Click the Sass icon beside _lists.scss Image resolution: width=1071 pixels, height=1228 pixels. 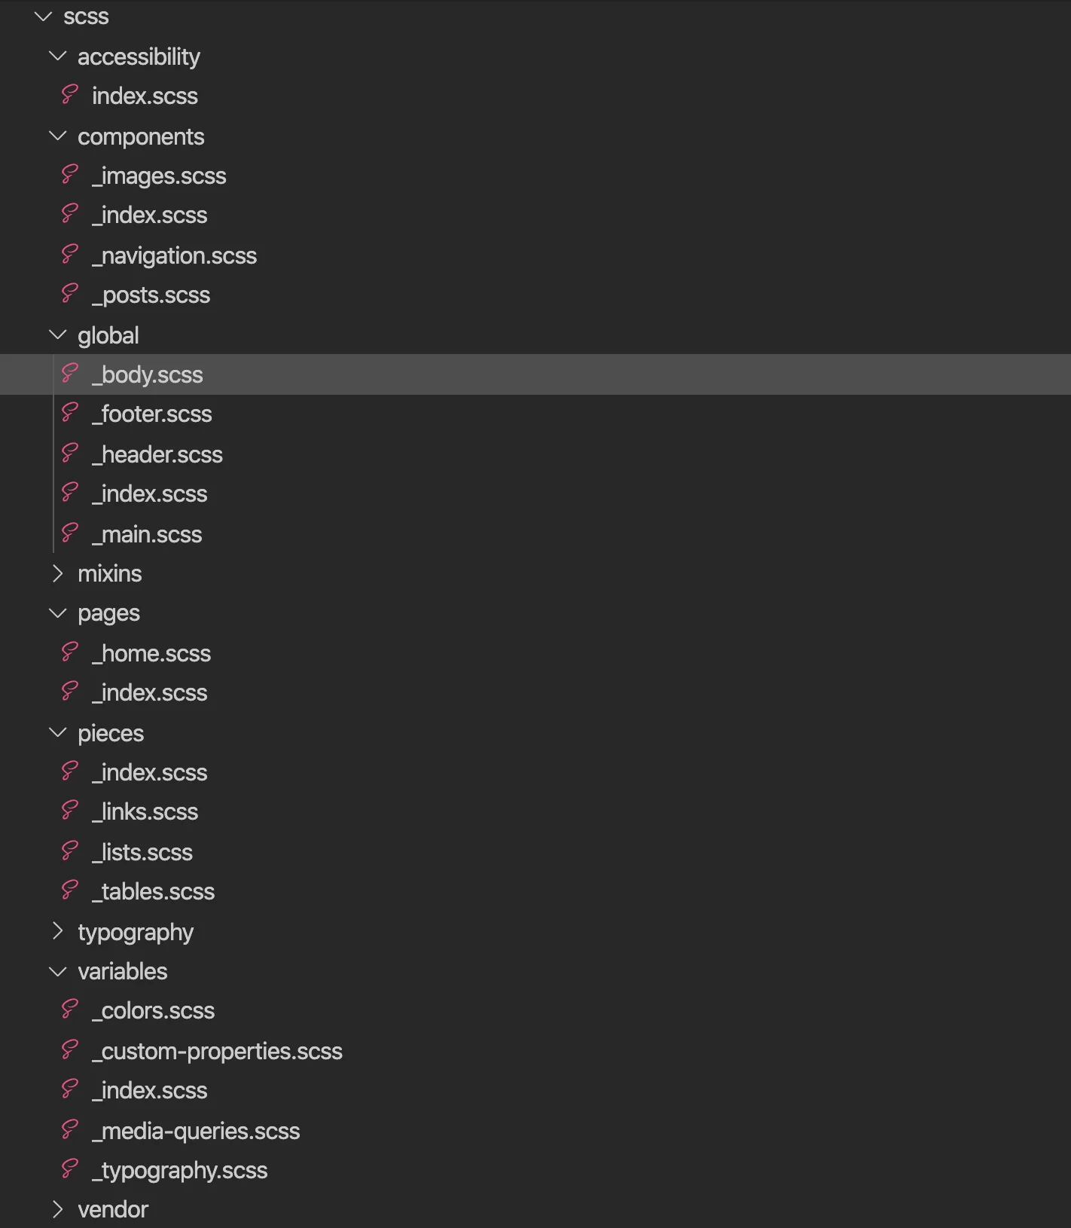(x=70, y=851)
